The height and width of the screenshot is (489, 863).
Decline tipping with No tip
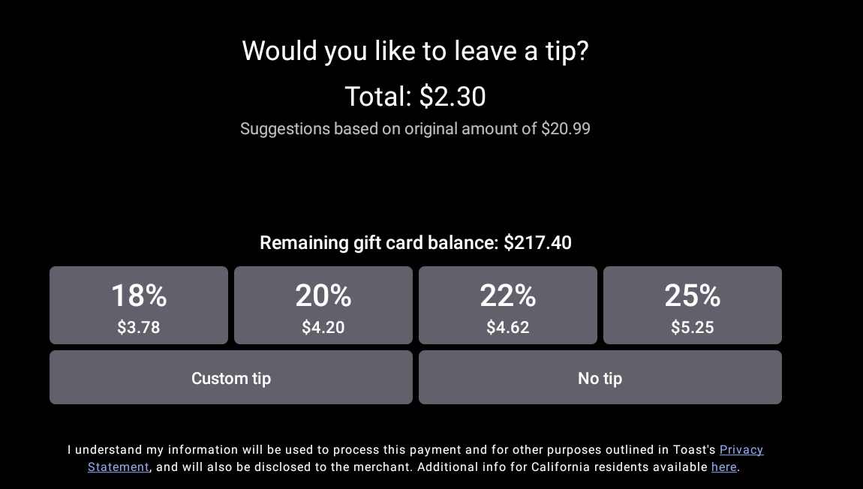(x=600, y=378)
